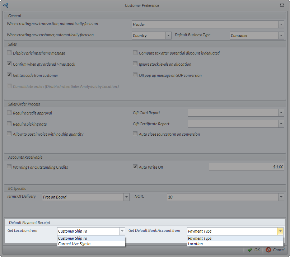The height and width of the screenshot is (257, 290).
Task: Choose 'Location' in bank account list
Action: point(196,244)
